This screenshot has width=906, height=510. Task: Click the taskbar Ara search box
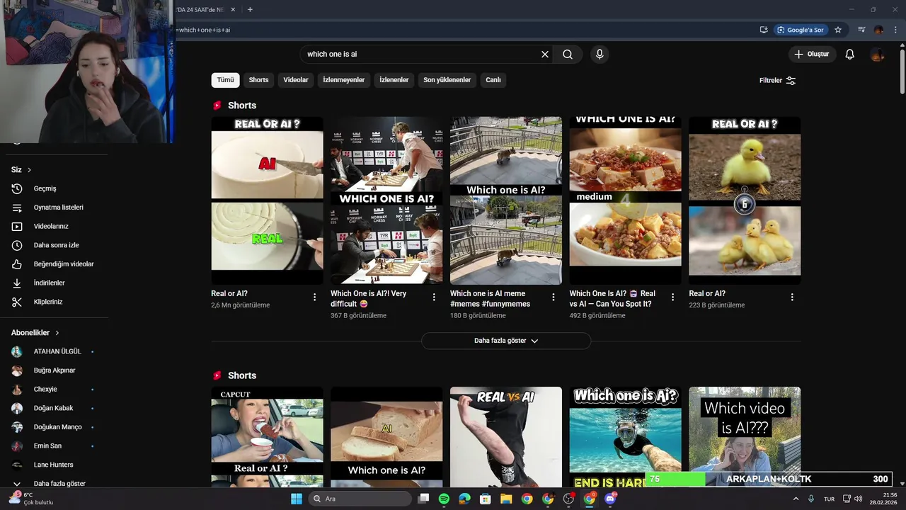[360, 499]
